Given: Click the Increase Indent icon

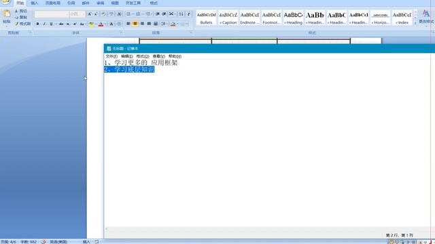Looking at the screenshot, I should pyautogui.click(x=164, y=14).
